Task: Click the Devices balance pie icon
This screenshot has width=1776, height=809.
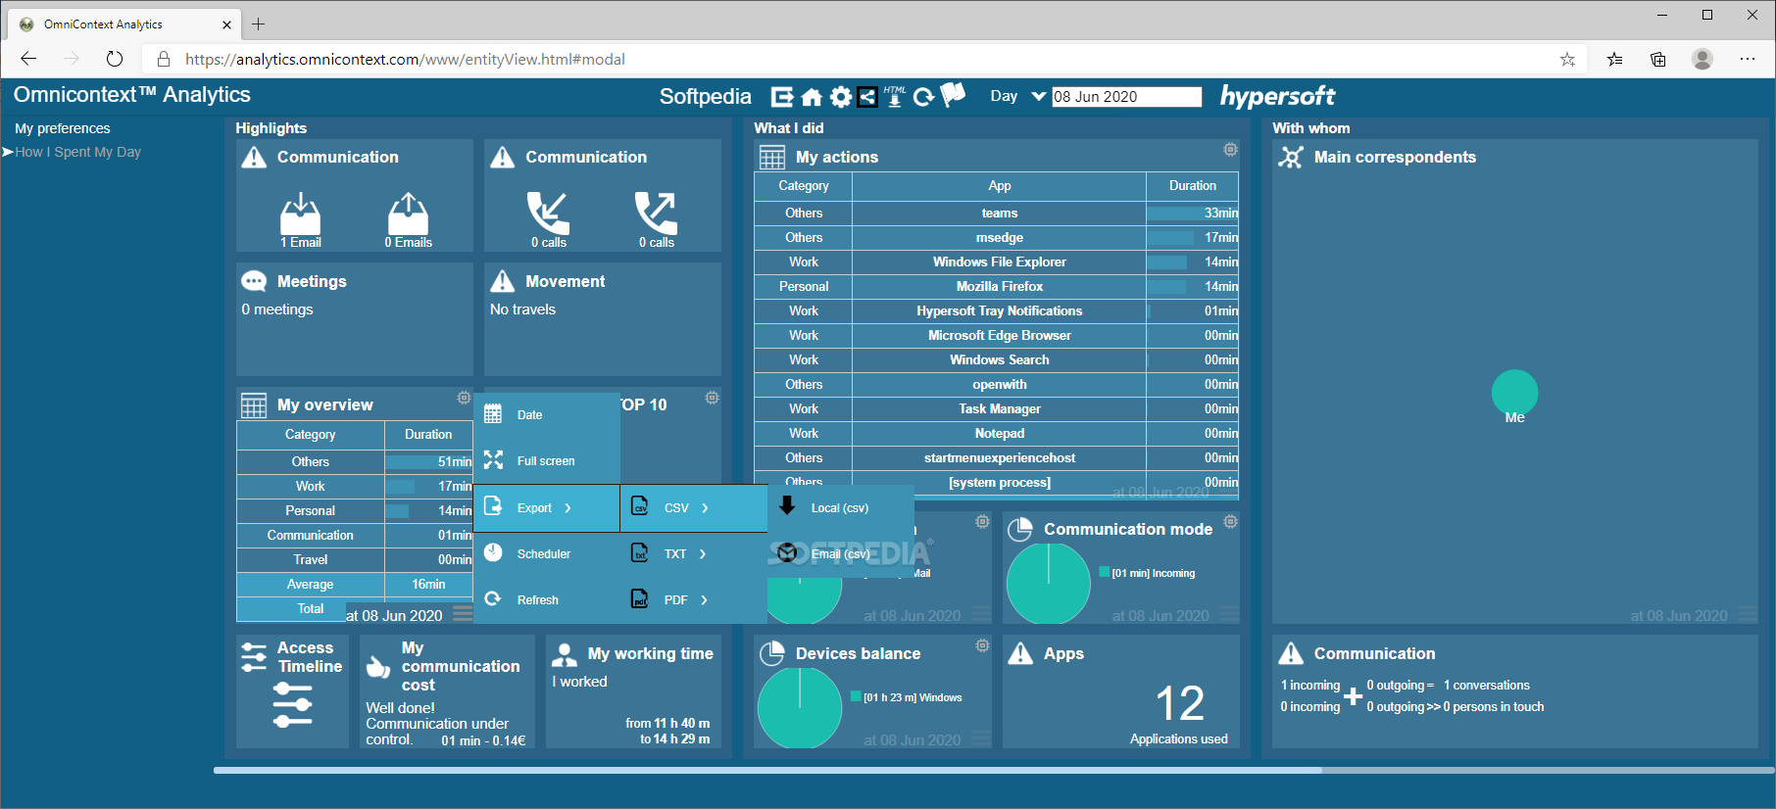Action: pyautogui.click(x=772, y=653)
